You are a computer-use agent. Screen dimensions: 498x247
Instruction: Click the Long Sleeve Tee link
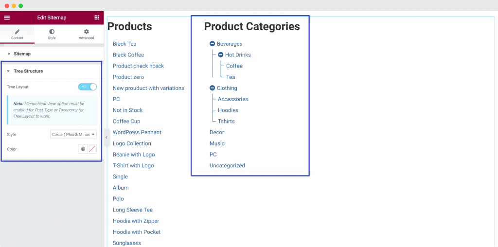coord(132,210)
